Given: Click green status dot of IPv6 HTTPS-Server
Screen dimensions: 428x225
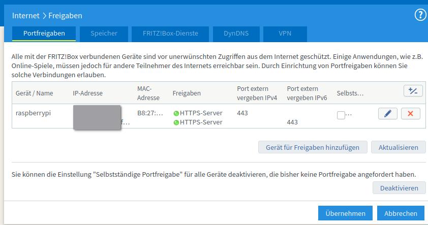Looking at the screenshot, I should (x=176, y=122).
